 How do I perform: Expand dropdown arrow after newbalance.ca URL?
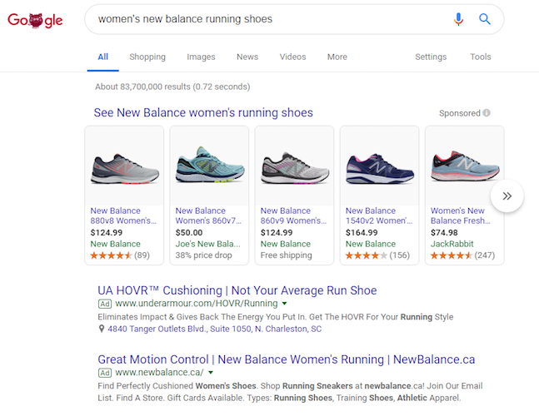pyautogui.click(x=211, y=373)
